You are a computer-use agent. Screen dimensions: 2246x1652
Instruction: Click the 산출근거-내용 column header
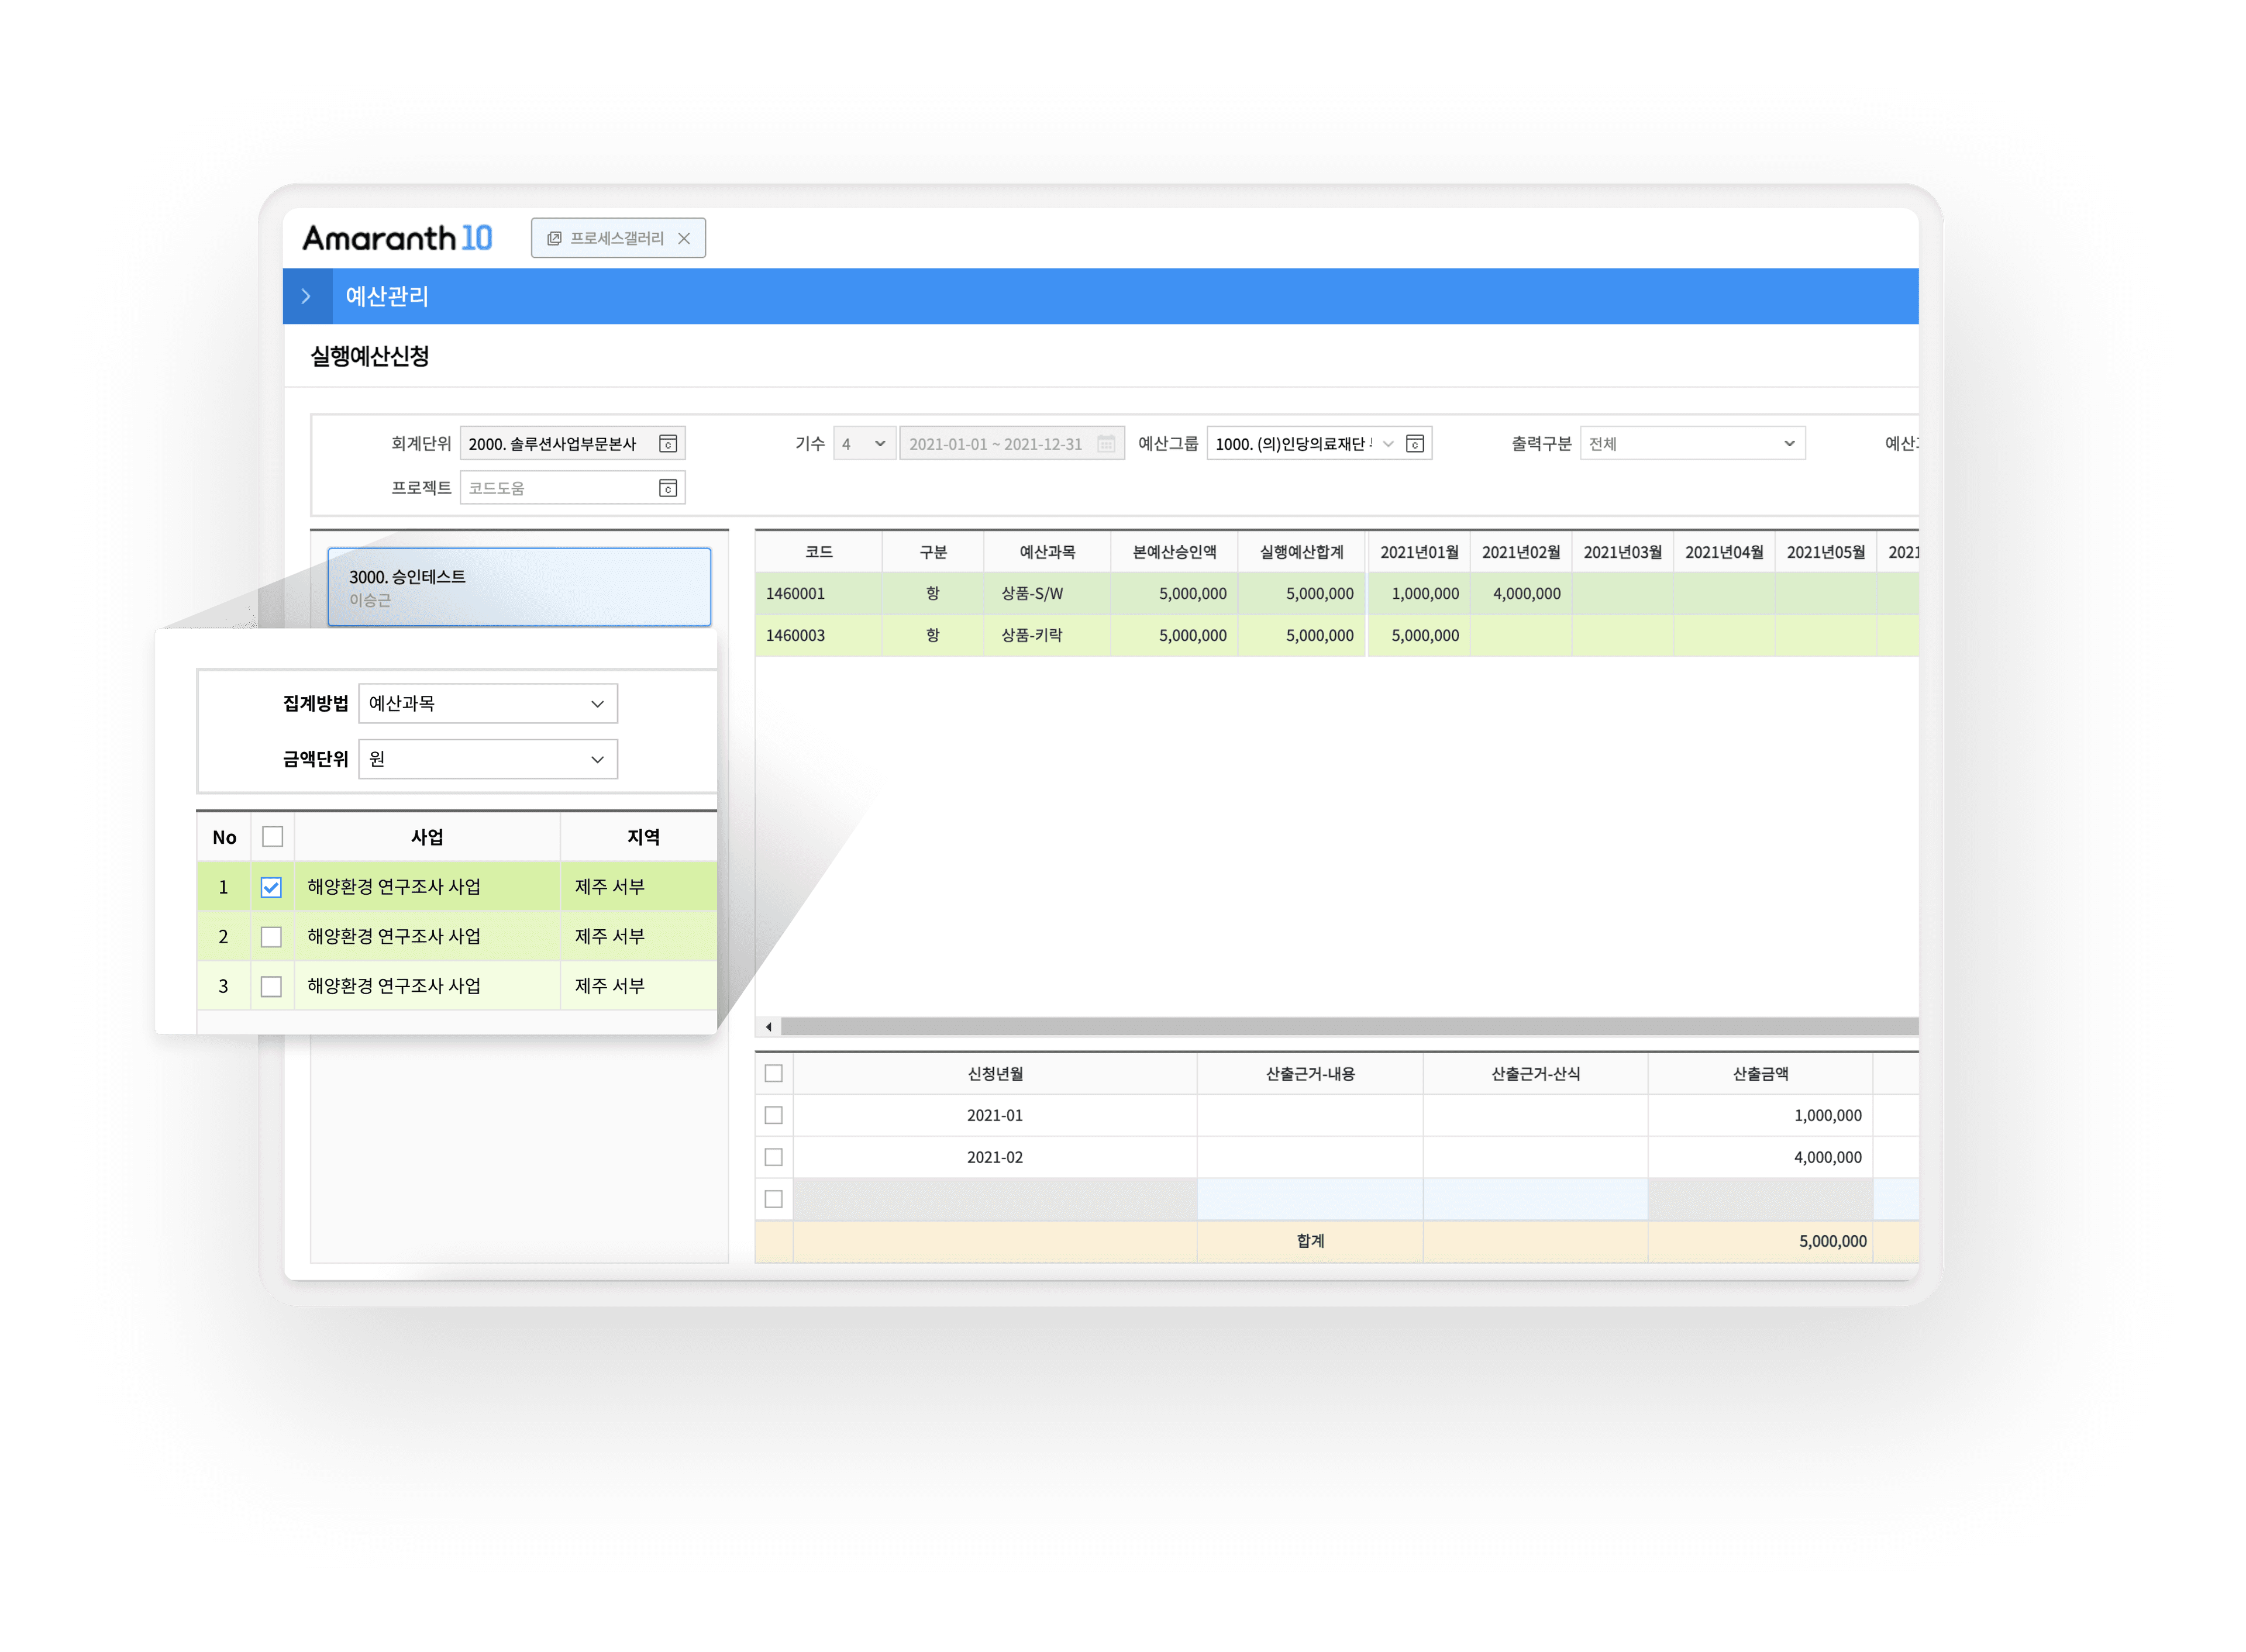[1310, 1073]
